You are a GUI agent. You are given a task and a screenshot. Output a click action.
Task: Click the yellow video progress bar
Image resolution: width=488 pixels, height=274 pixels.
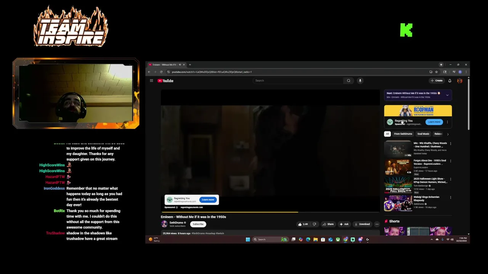[230, 212]
